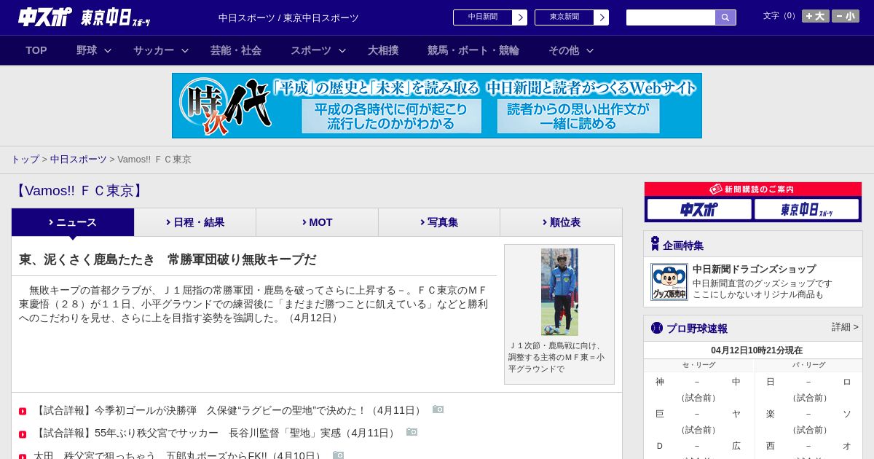Click the 東京中日スポーツ logo in header
874x459 pixels.
pyautogui.click(x=116, y=17)
